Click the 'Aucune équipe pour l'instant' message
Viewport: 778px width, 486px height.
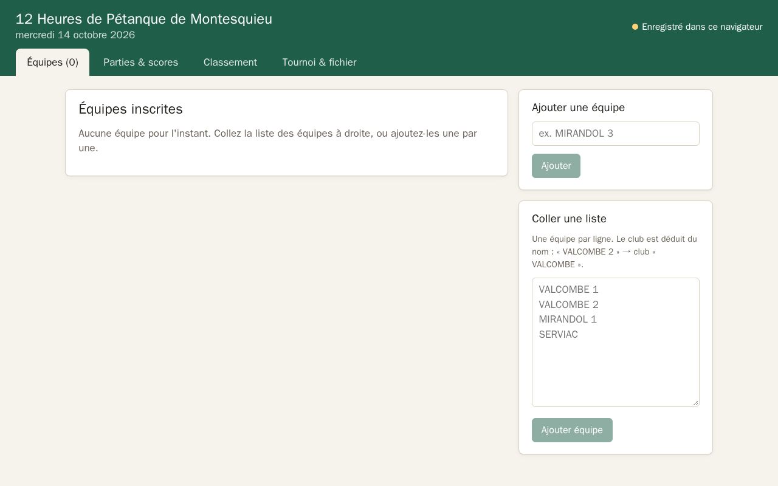(x=278, y=140)
